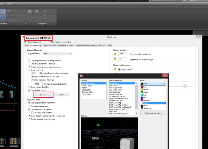
Task: Toggle Display printable area checkbox
Action: point(29,106)
